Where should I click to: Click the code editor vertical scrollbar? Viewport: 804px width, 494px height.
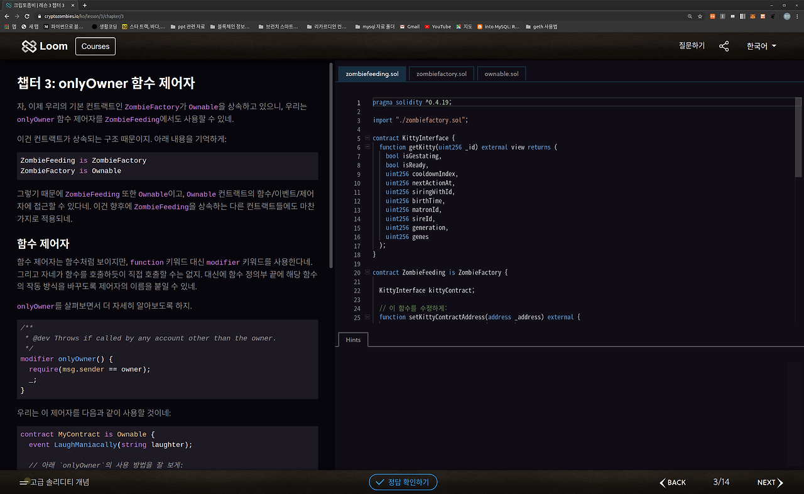(798, 136)
